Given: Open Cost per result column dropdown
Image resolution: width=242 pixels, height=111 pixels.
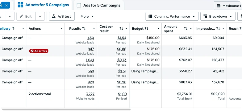Looking at the screenshot, I should (x=126, y=28).
